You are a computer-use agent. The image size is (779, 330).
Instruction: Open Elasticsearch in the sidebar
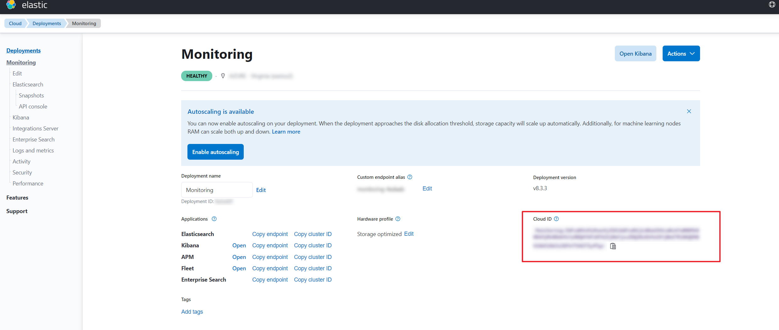pyautogui.click(x=28, y=85)
